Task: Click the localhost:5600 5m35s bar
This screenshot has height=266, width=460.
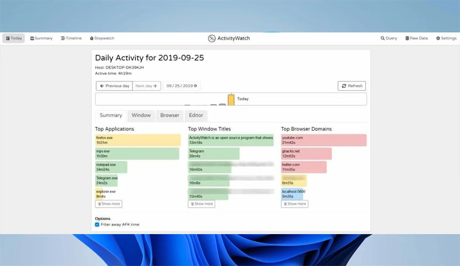Action: point(292,194)
